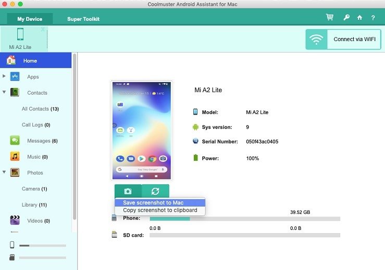Click the battery Power icon
The width and height of the screenshot is (385, 270).
click(196, 158)
